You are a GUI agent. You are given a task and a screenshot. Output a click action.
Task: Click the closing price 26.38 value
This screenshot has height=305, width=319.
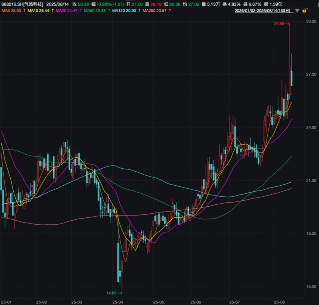[x=83, y=4]
